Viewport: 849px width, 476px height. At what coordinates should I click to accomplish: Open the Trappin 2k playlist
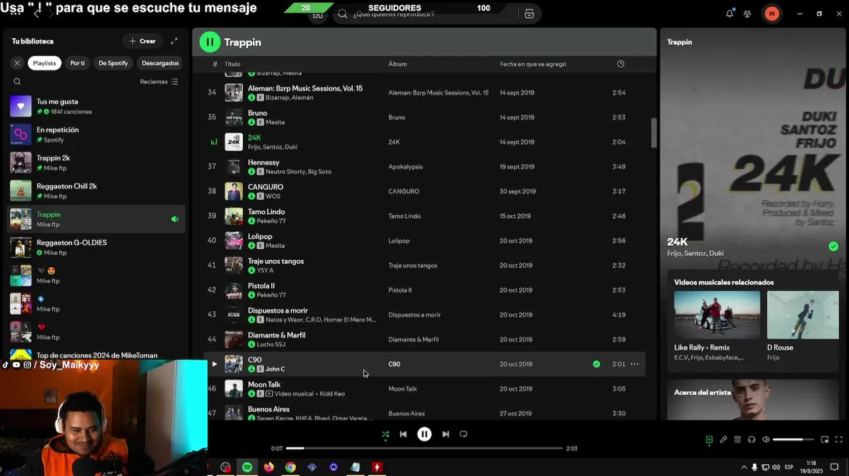click(96, 163)
